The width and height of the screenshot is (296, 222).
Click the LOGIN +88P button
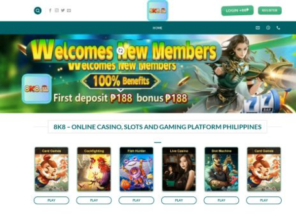point(237,10)
